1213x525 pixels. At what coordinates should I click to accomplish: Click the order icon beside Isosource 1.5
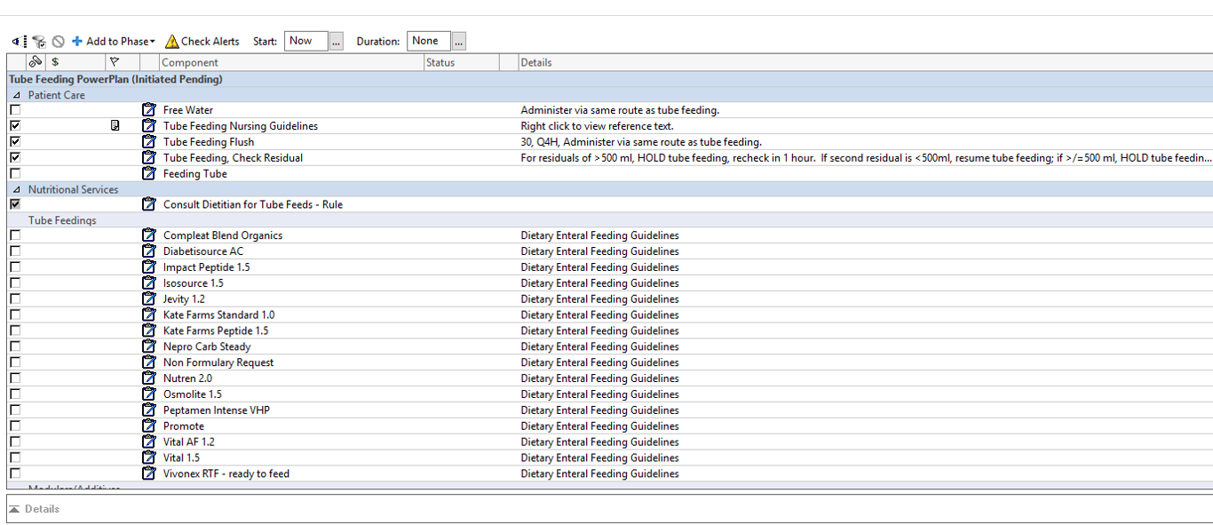coord(149,283)
